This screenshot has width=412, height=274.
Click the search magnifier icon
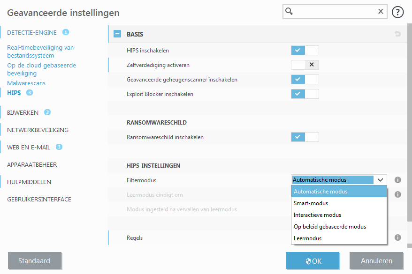290,12
